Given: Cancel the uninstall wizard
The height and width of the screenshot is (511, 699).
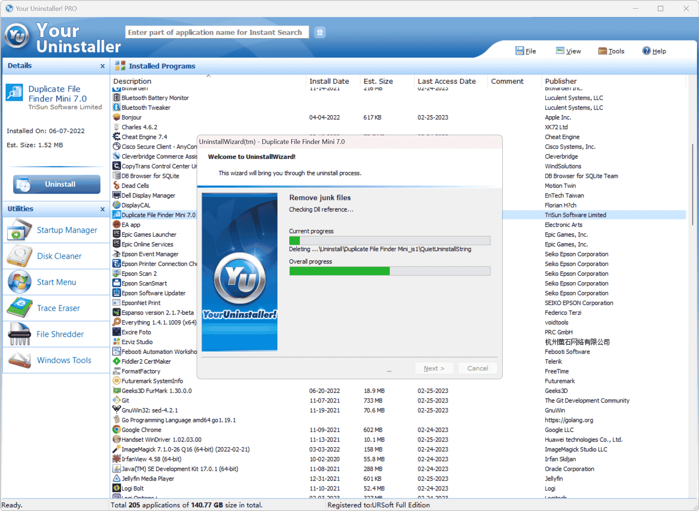Looking at the screenshot, I should (478, 368).
